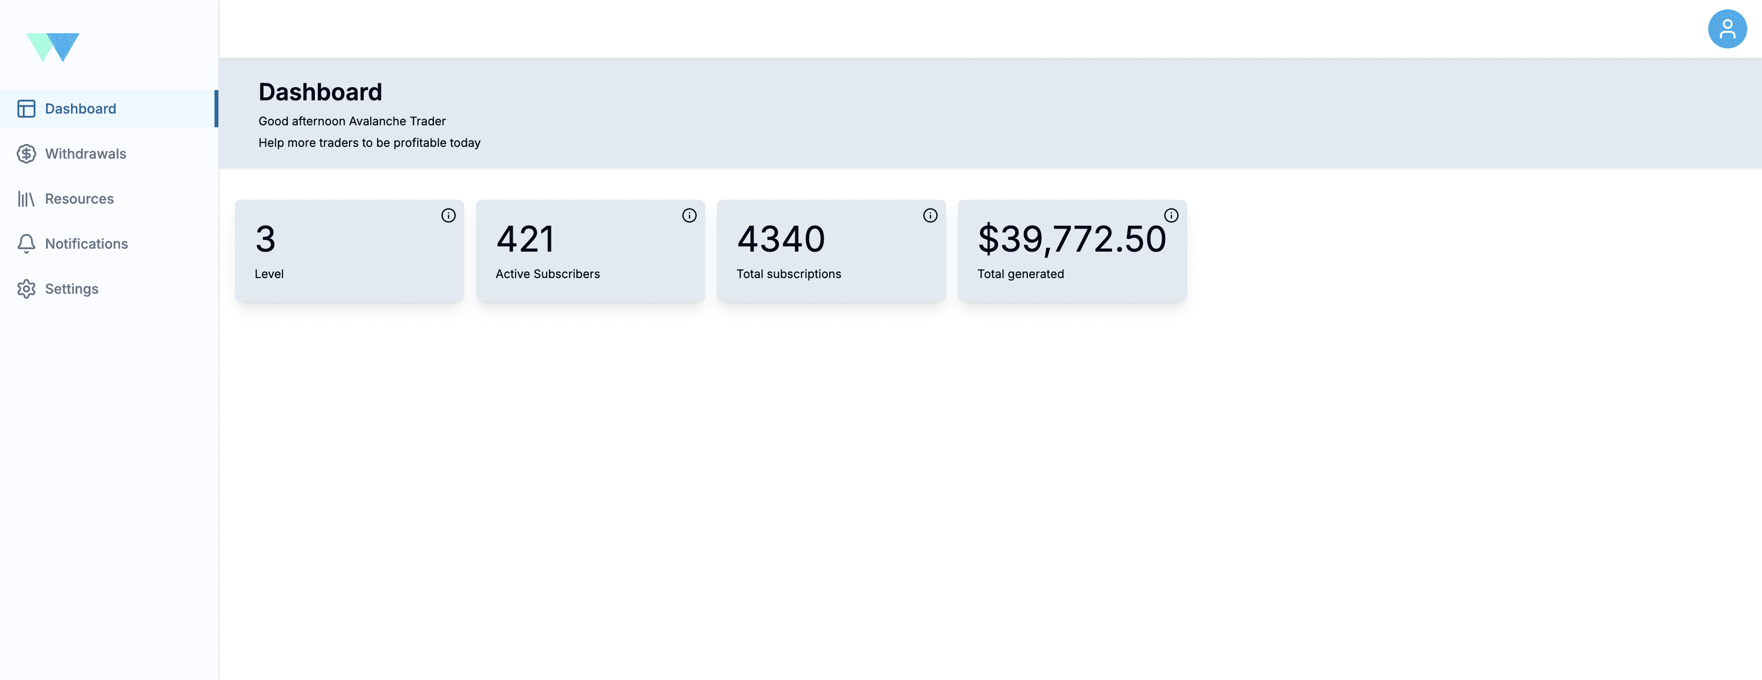1762x680 pixels.
Task: Select the Dashboard panel icon
Action: click(26, 108)
